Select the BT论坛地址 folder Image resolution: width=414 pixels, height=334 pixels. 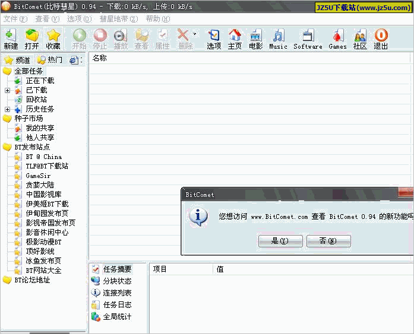tap(32, 280)
